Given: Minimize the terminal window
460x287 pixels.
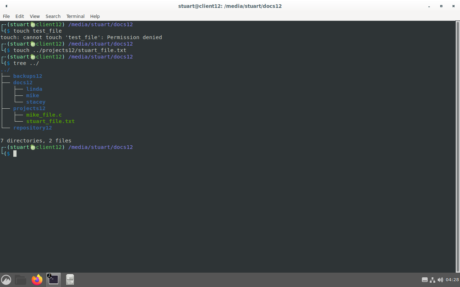Looking at the screenshot, I should [429, 6].
